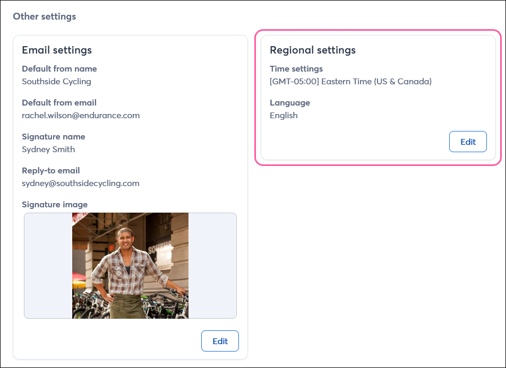
Task: Click Edit button in Regional settings
Action: 468,142
